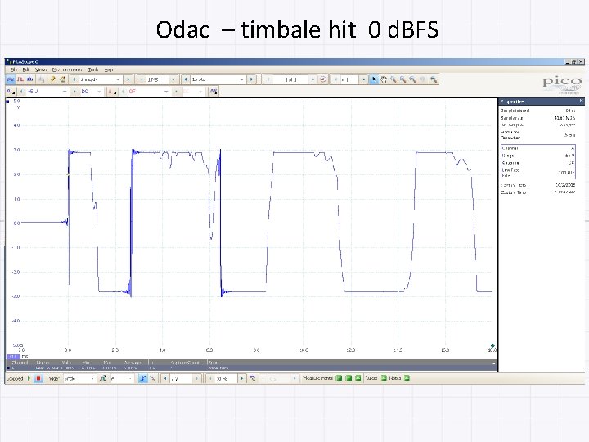Click the zoom to full view icon
Viewport: 589px width, 442px height.
point(434,79)
